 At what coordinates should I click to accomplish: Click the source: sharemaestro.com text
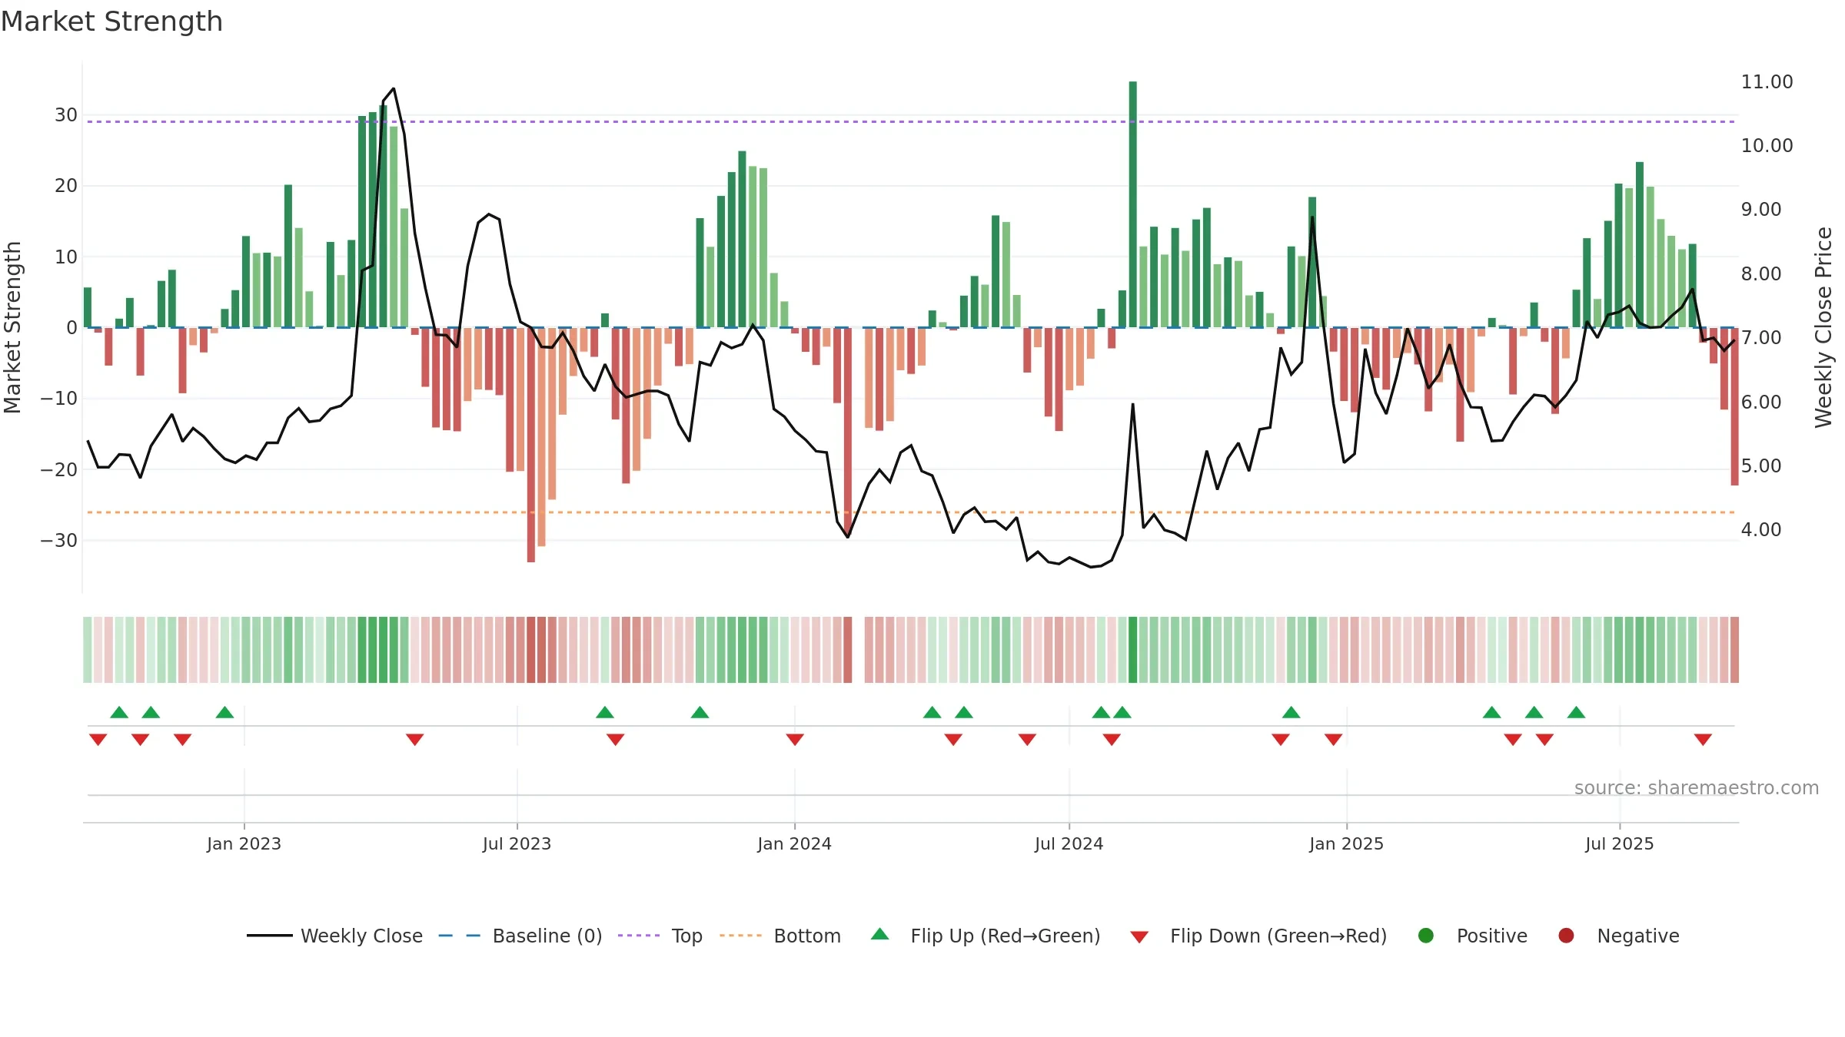pos(1697,787)
